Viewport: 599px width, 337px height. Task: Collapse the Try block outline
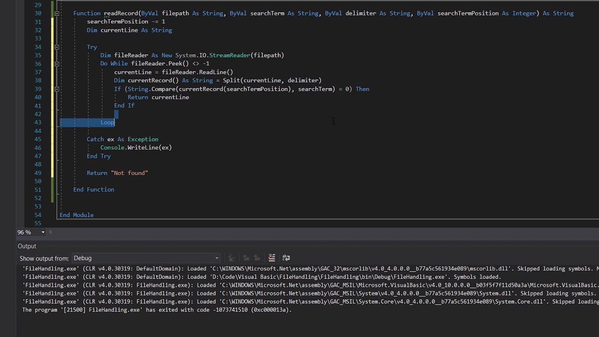(x=57, y=47)
